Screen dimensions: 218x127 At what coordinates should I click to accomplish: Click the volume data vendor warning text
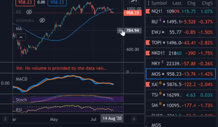click(61, 68)
